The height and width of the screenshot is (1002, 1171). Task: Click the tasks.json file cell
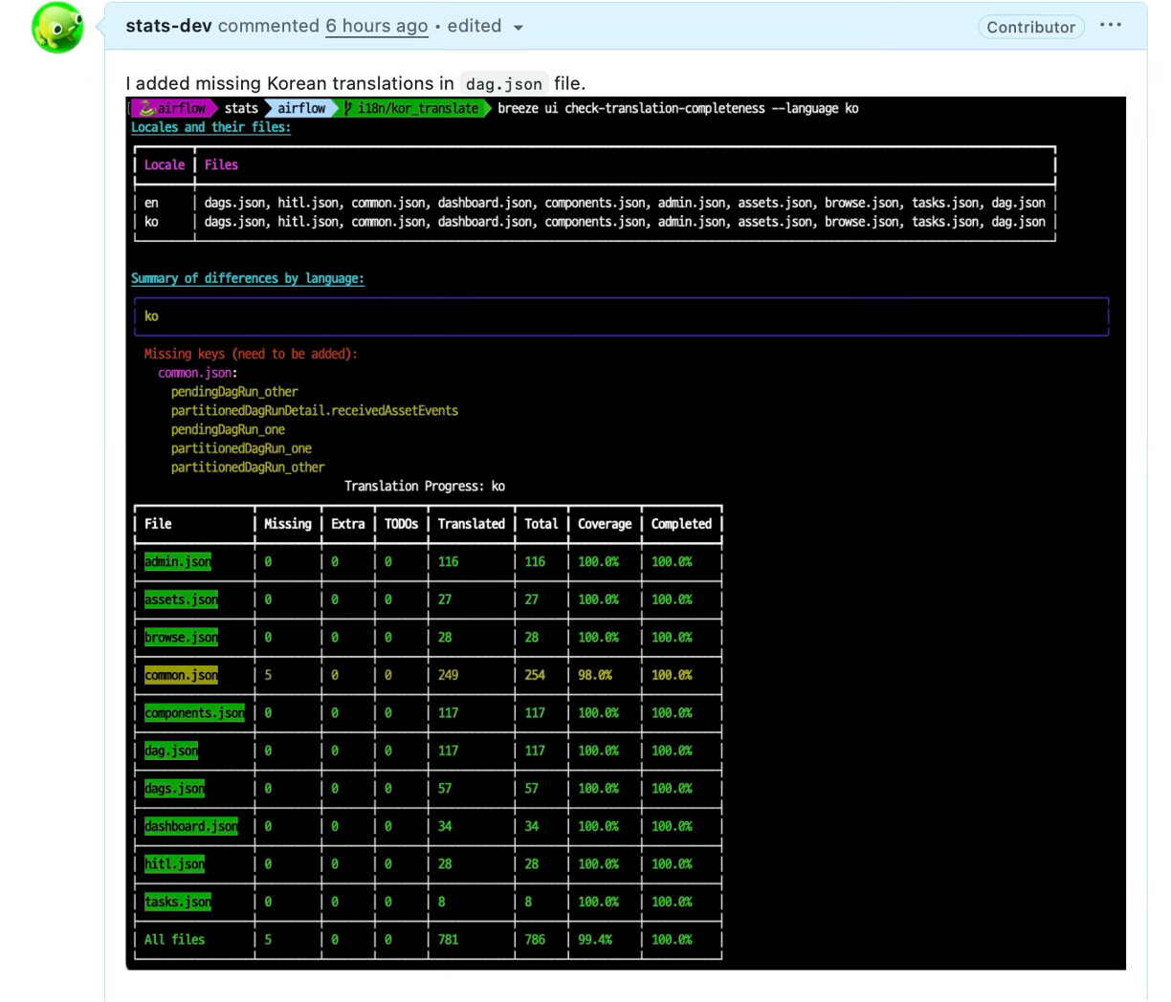pos(178,902)
